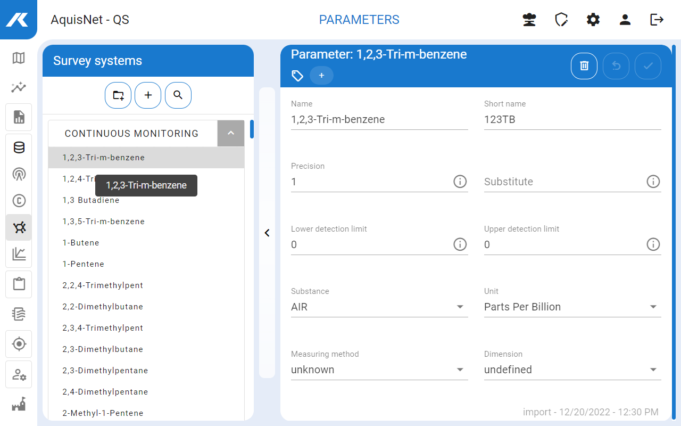
Task: Open the reports icon with bar chart
Action: pos(19,117)
